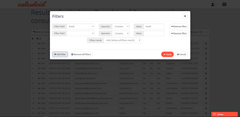Delete the row for daniil.denezhkin@calculoid.com

point(206,104)
